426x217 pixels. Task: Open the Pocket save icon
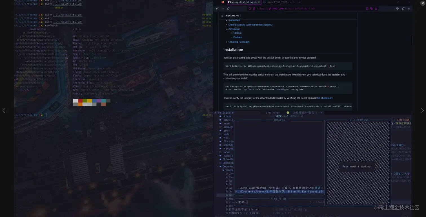click(398, 9)
